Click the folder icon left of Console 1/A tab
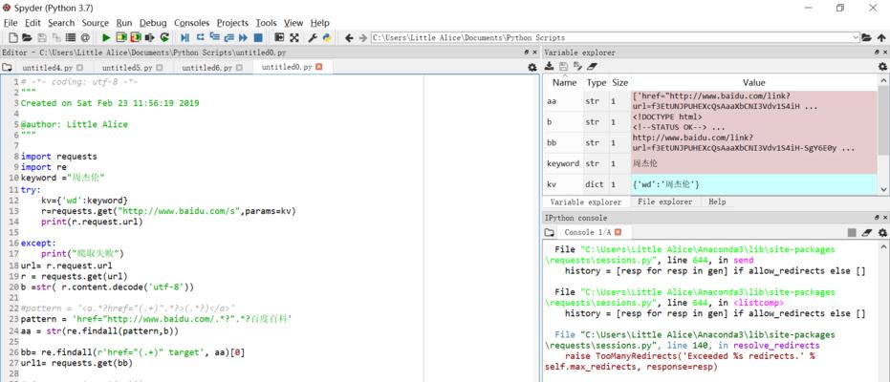 point(549,232)
